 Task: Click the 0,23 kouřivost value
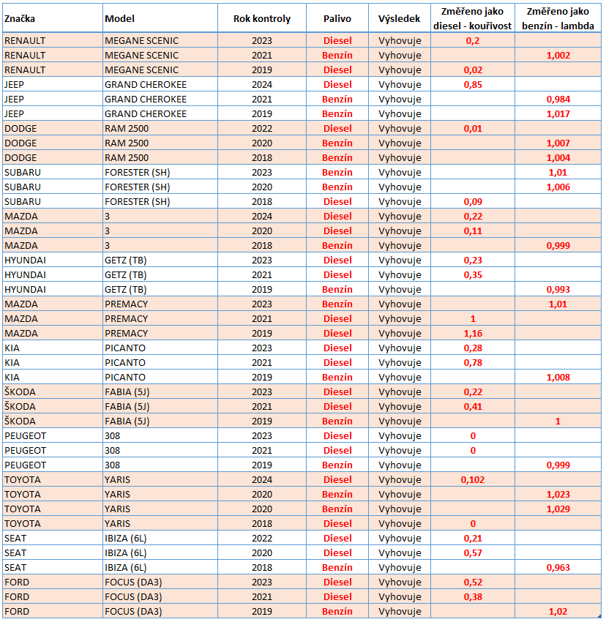coord(473,261)
